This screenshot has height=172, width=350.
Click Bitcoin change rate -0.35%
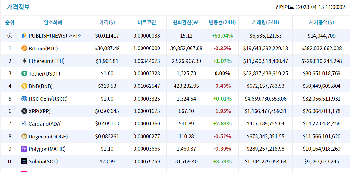point(222,48)
